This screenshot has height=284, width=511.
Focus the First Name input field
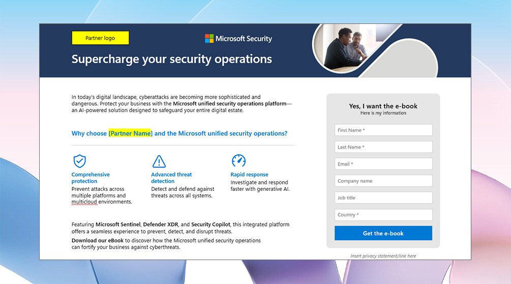(383, 130)
